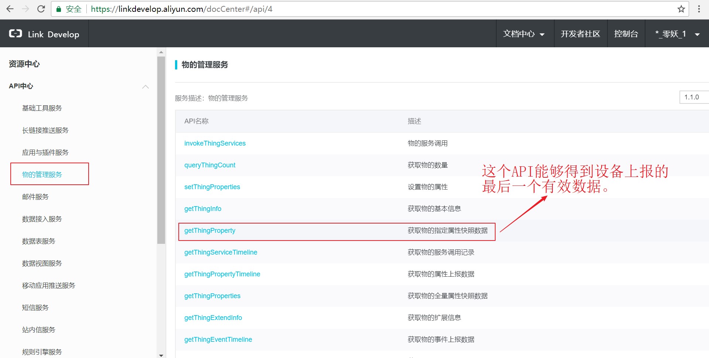The width and height of the screenshot is (709, 358).
Task: Open 数据表服务 in the sidebar
Action: point(39,241)
